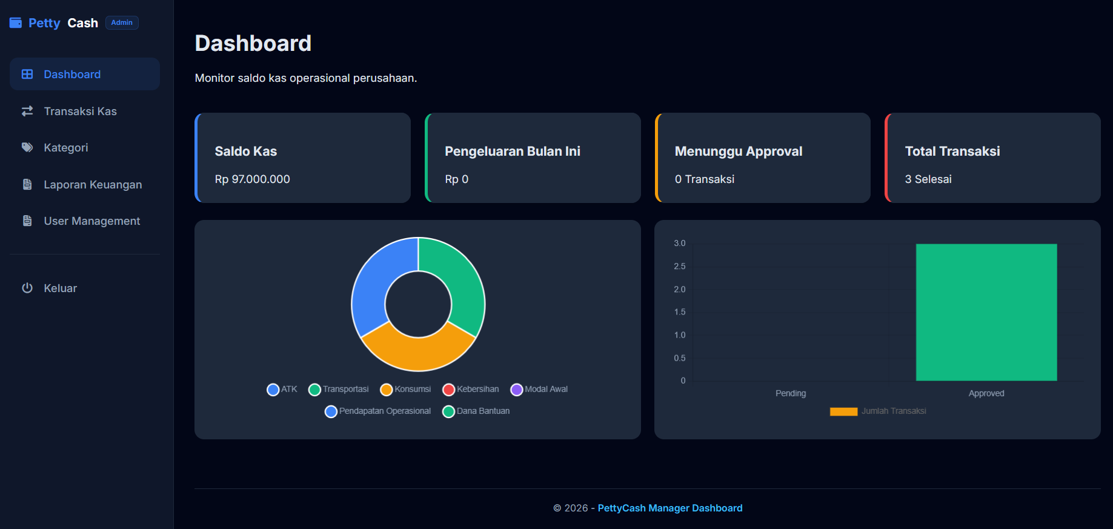Click the green Approved bar in chart
This screenshot has width=1113, height=529.
986,312
